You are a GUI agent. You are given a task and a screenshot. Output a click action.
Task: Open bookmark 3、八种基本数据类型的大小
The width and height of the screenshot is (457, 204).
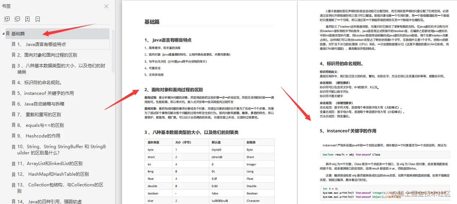61,69
